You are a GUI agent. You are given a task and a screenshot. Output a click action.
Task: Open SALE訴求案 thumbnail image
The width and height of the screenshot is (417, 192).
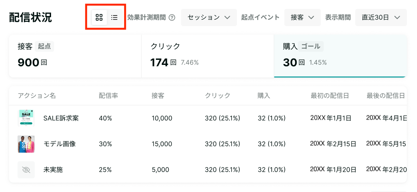(26, 118)
